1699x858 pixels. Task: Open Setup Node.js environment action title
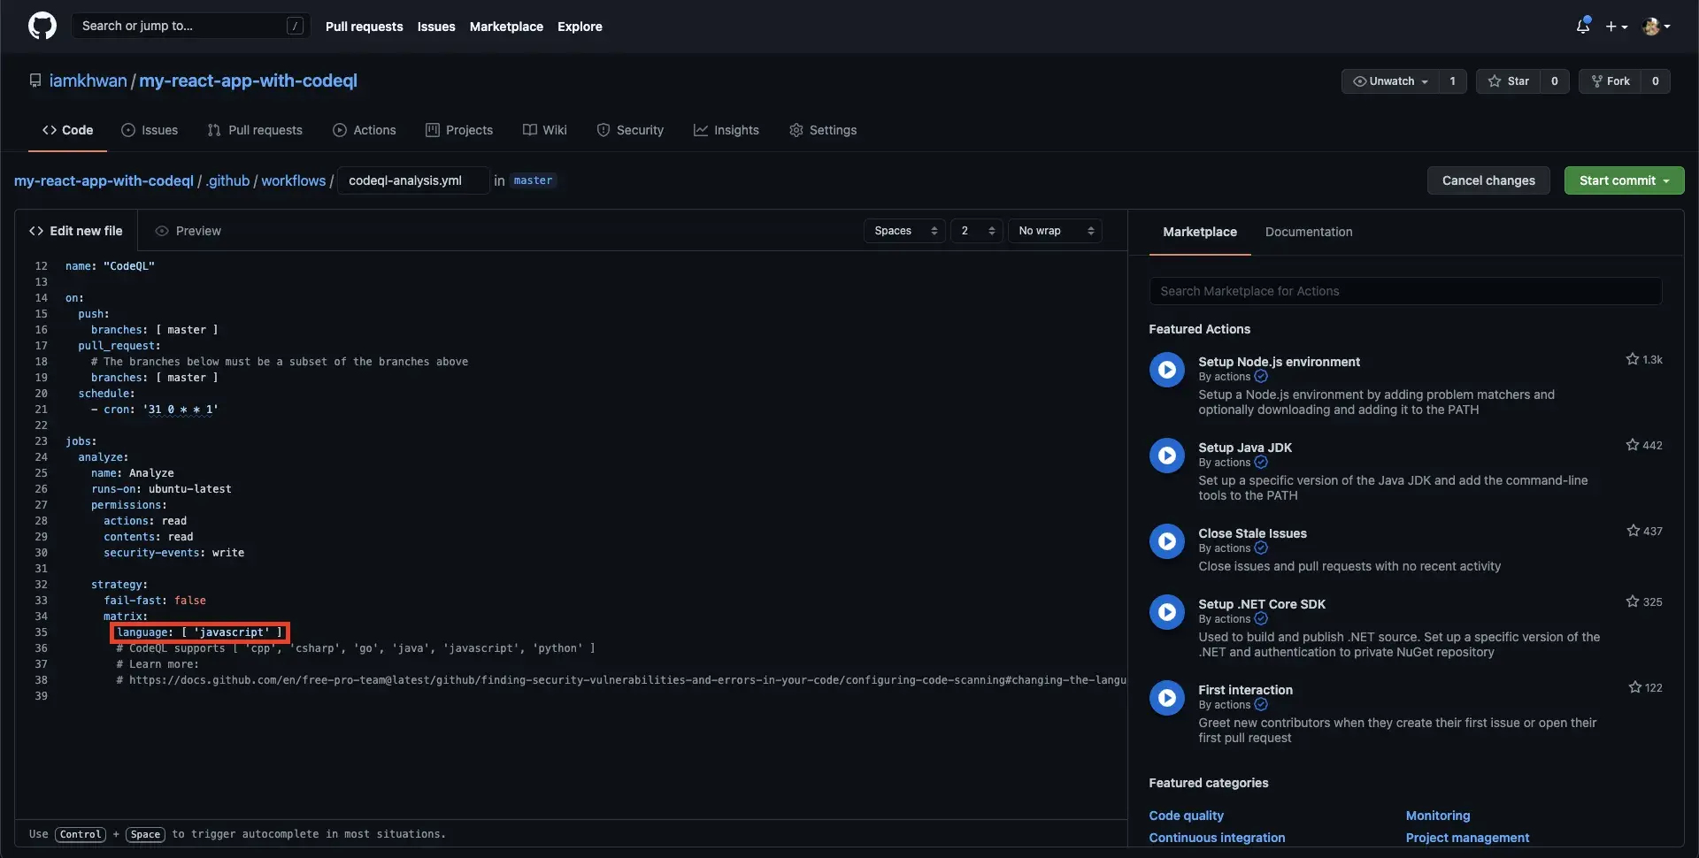point(1279,362)
